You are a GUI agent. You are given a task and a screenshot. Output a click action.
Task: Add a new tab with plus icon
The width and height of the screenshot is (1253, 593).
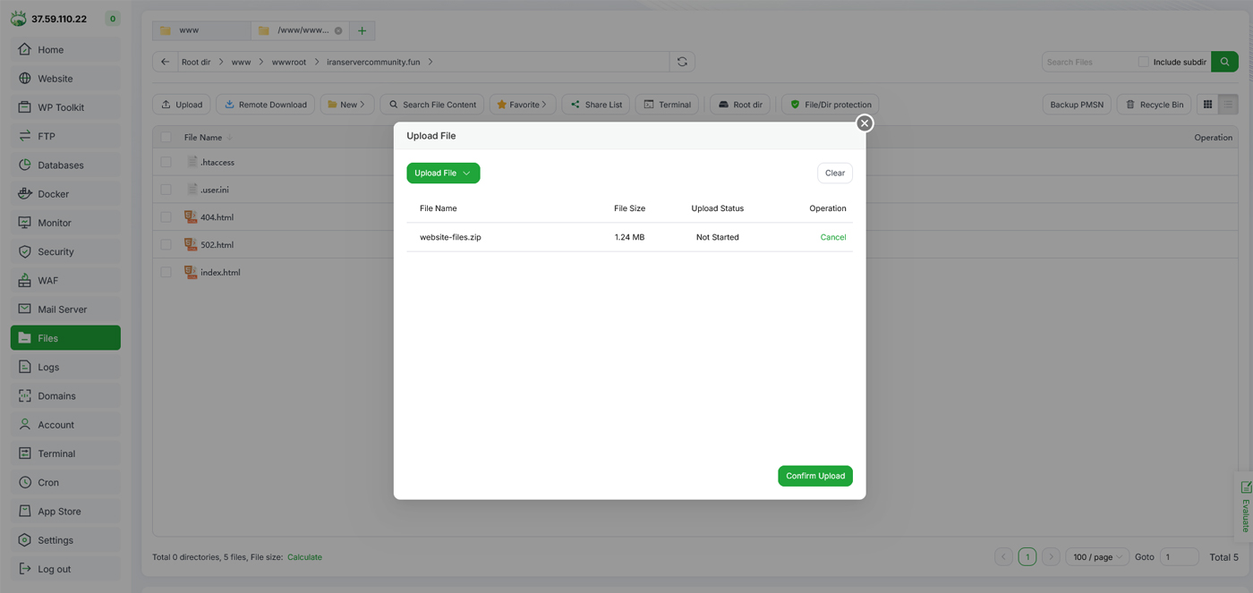[x=362, y=30]
